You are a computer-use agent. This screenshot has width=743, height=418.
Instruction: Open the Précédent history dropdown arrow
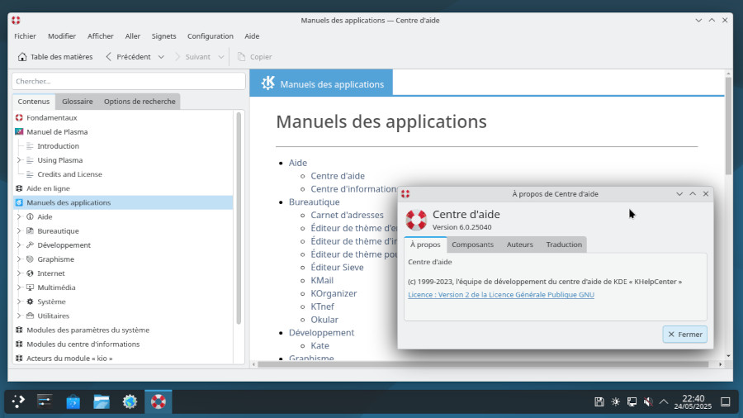pos(161,57)
